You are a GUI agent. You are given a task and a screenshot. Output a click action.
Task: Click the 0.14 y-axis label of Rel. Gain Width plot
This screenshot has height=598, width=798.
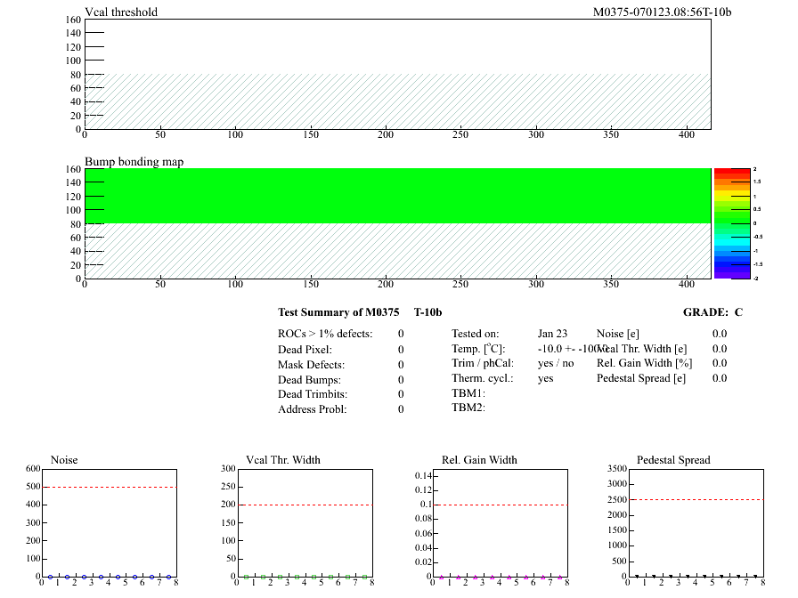coord(423,476)
